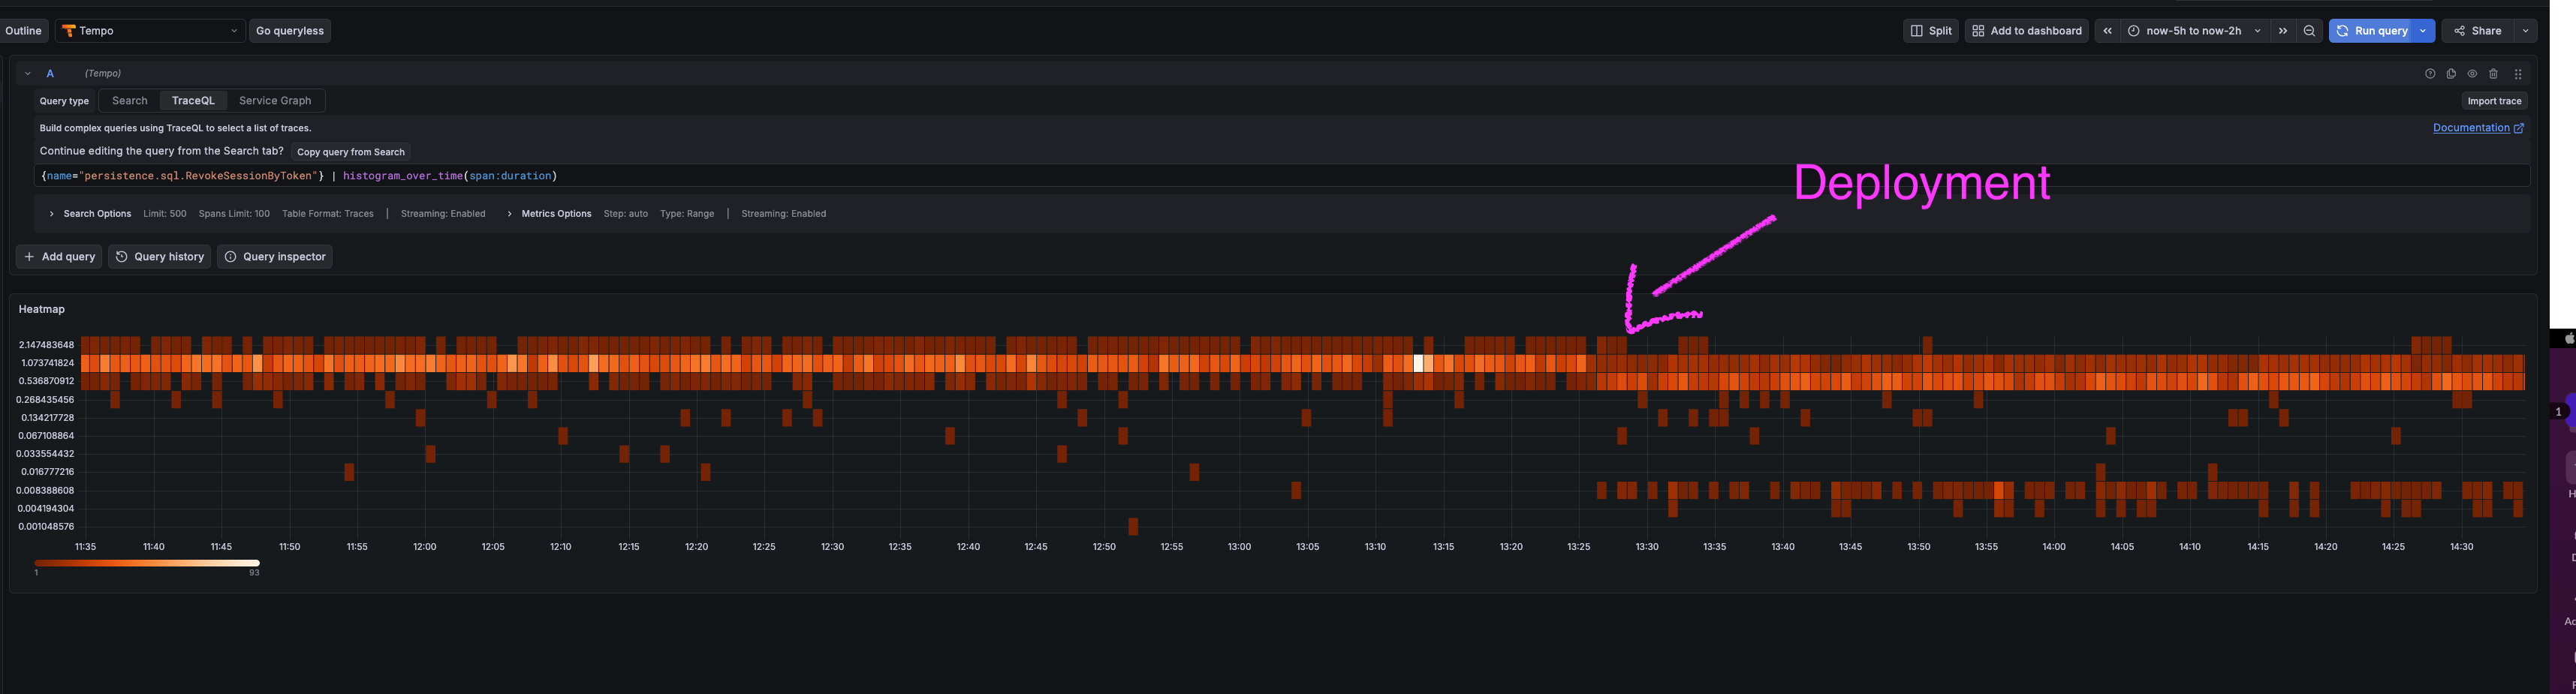
Task: Click the Spans Limit: 100 text
Action: click(234, 214)
